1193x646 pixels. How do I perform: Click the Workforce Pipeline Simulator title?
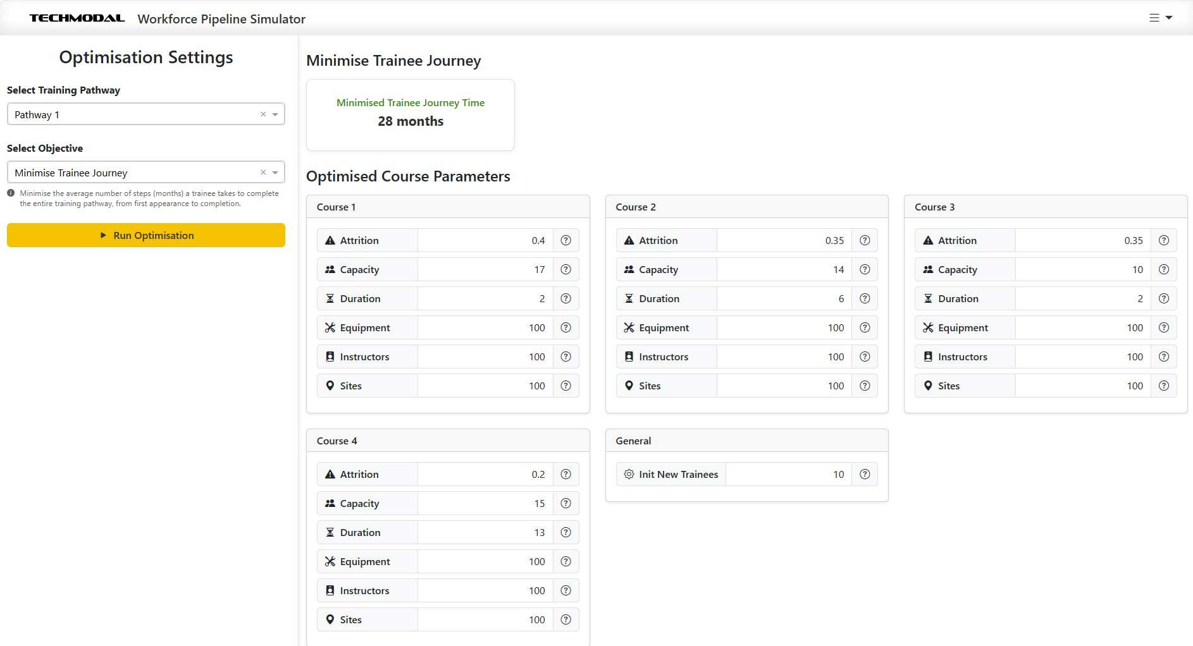(x=221, y=19)
